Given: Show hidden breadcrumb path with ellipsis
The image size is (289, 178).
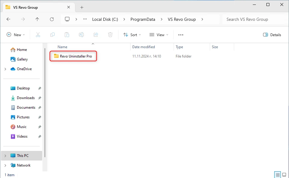Looking at the screenshot, I should tap(85, 19).
